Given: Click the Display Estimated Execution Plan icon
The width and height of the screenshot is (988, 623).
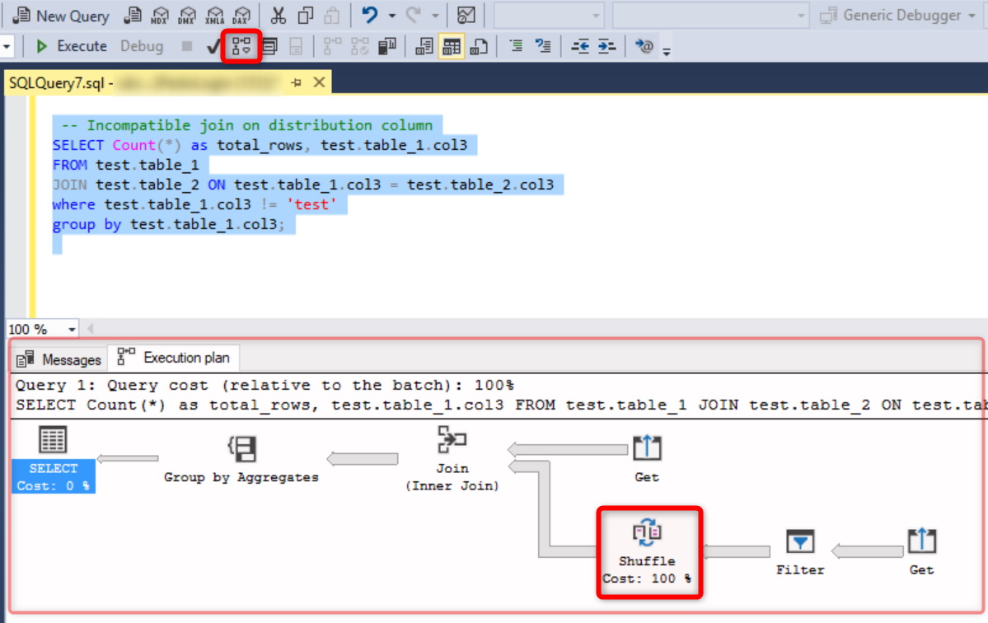Looking at the screenshot, I should tap(241, 46).
